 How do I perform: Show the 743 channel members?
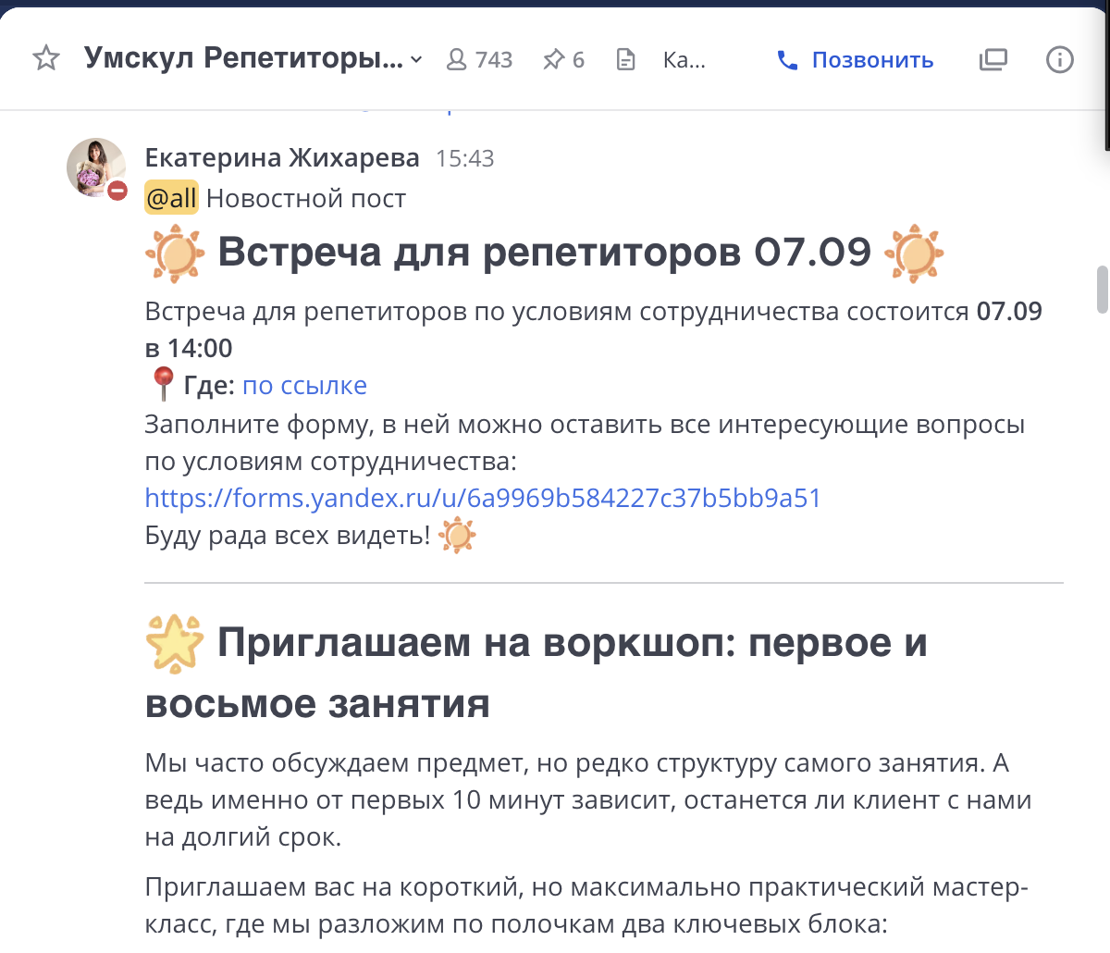tap(479, 60)
